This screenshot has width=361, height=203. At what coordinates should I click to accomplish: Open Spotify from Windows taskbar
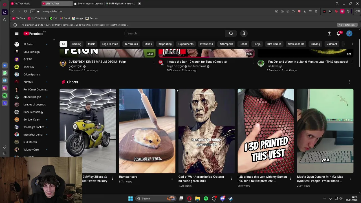click(206, 198)
